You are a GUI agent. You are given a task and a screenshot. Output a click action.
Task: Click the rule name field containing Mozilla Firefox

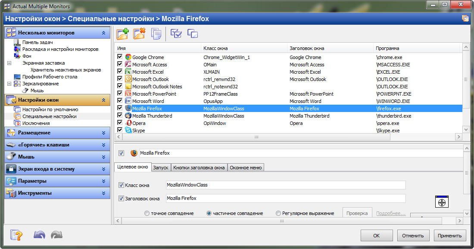301,153
